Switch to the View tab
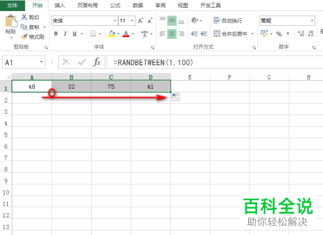The width and height of the screenshot is (323, 235). (x=183, y=5)
